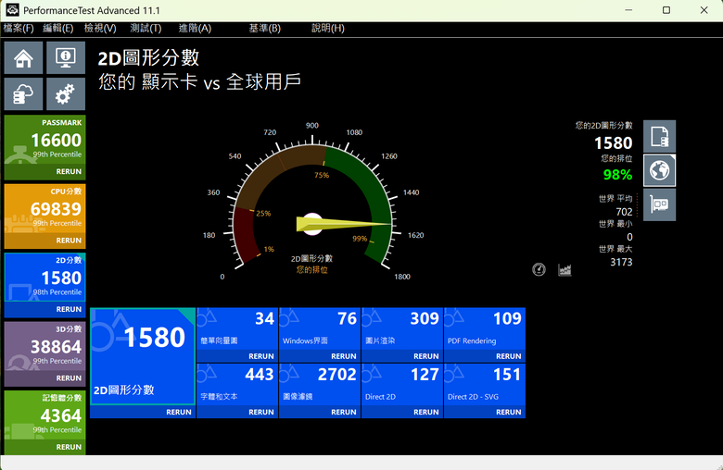
Task: Open the 說明(H) menu
Action: (328, 28)
